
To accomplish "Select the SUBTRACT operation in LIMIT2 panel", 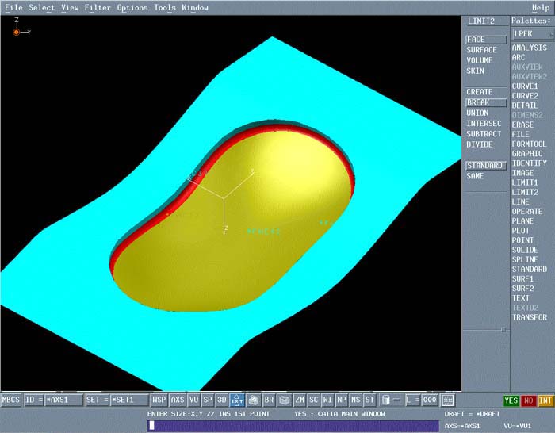I will [484, 134].
